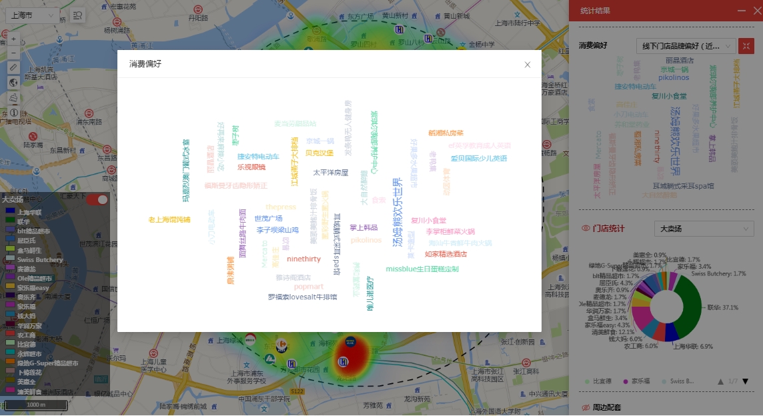
Task: Collapse the word cloud fullscreen red icon
Action: tap(746, 46)
